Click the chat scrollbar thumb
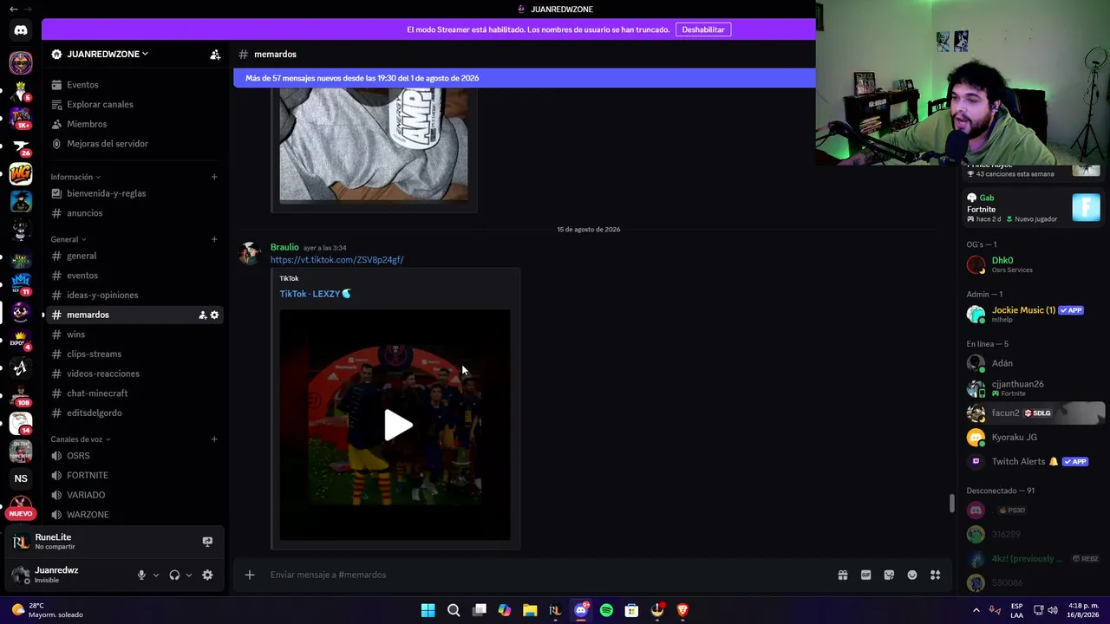Image resolution: width=1110 pixels, height=624 pixels. click(951, 504)
